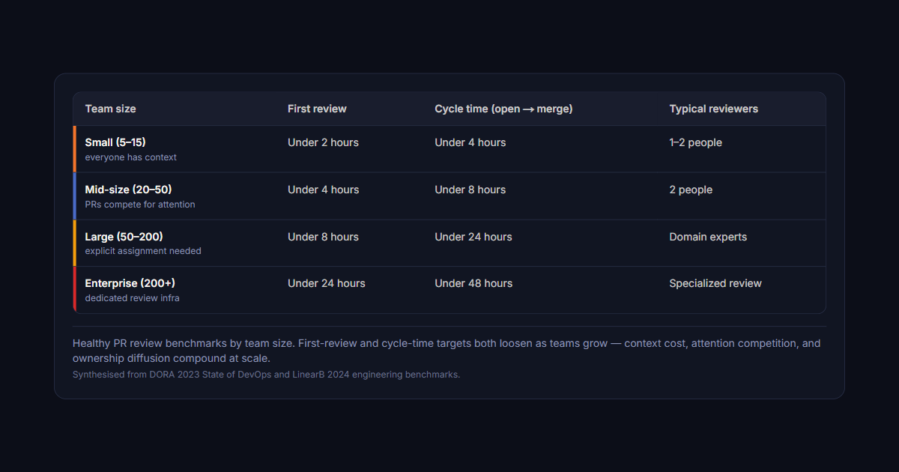Viewport: 899px width, 472px height.
Task: Click the 'Healthy PR review benchmarks' caption
Action: pos(447,351)
